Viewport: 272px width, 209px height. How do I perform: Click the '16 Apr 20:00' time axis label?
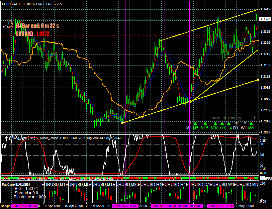[74, 206]
